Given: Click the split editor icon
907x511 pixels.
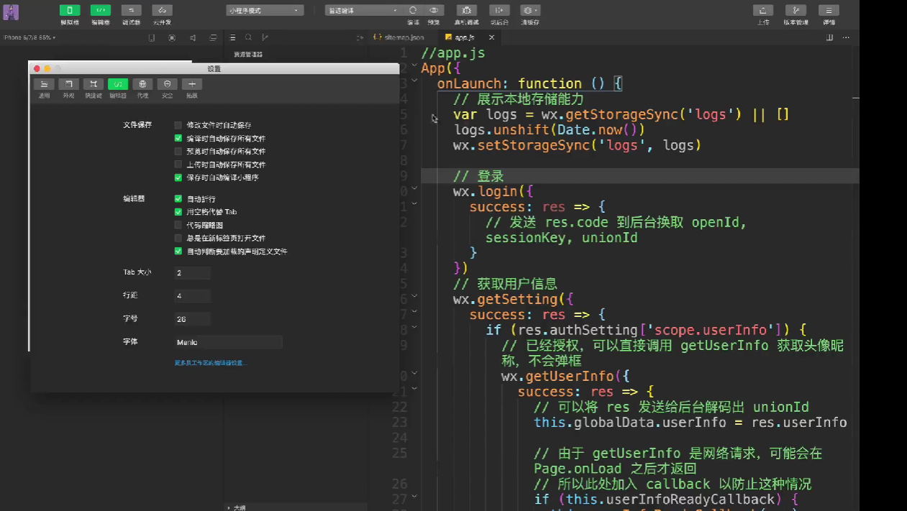Looking at the screenshot, I should pyautogui.click(x=829, y=37).
